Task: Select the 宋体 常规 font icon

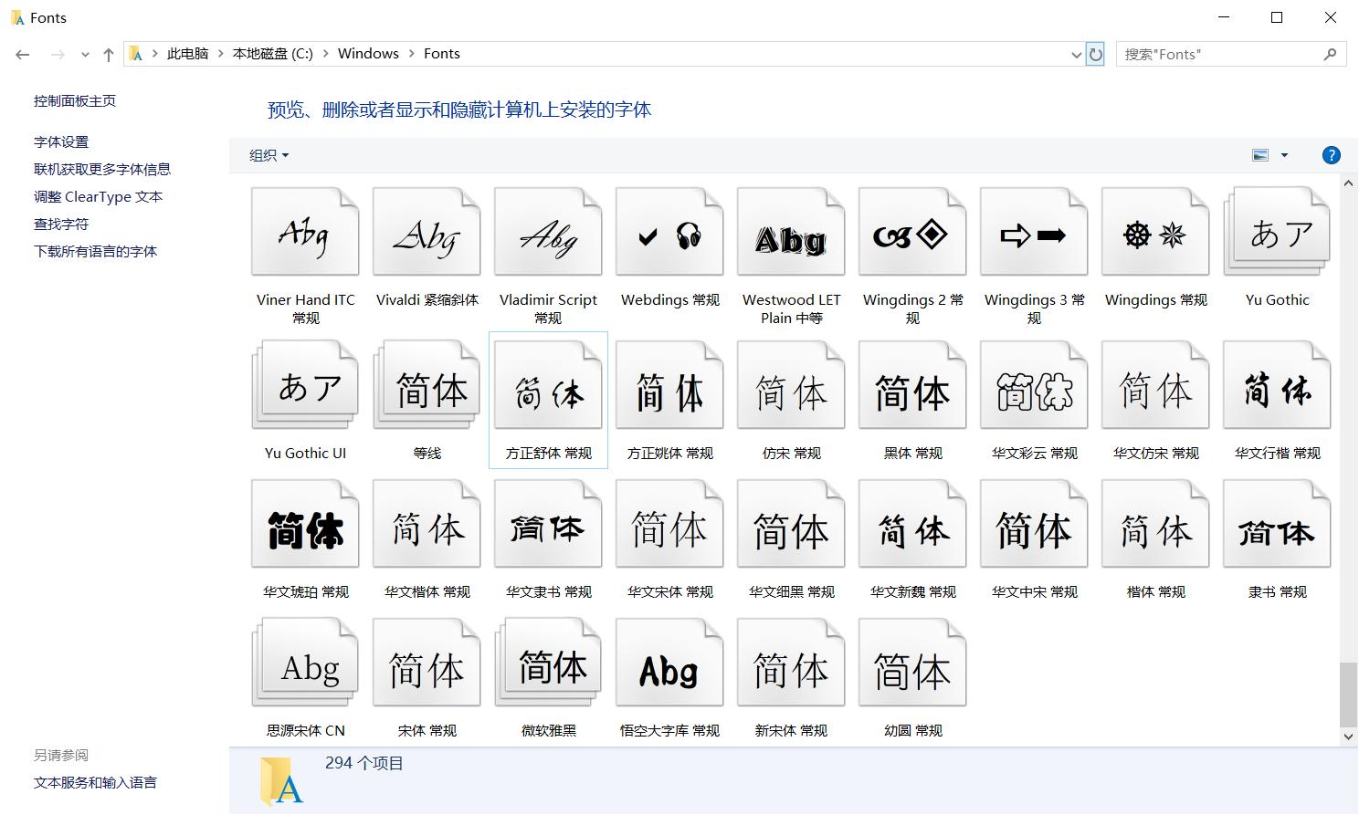Action: (x=427, y=663)
